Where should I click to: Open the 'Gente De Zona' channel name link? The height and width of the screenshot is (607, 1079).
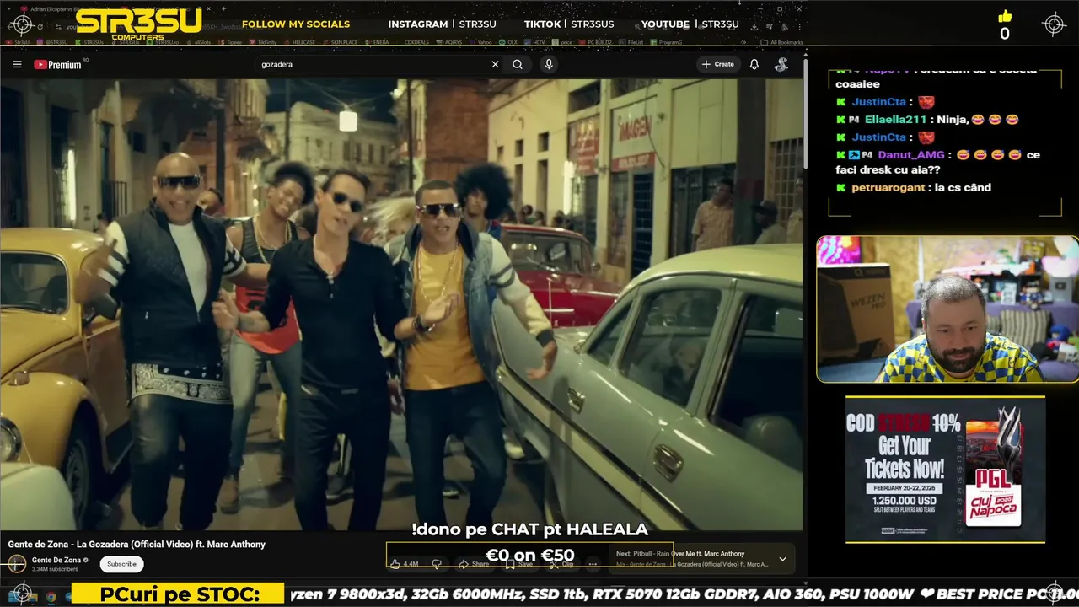(x=56, y=560)
